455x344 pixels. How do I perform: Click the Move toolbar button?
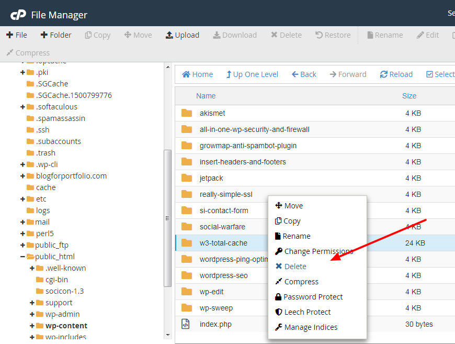[138, 35]
